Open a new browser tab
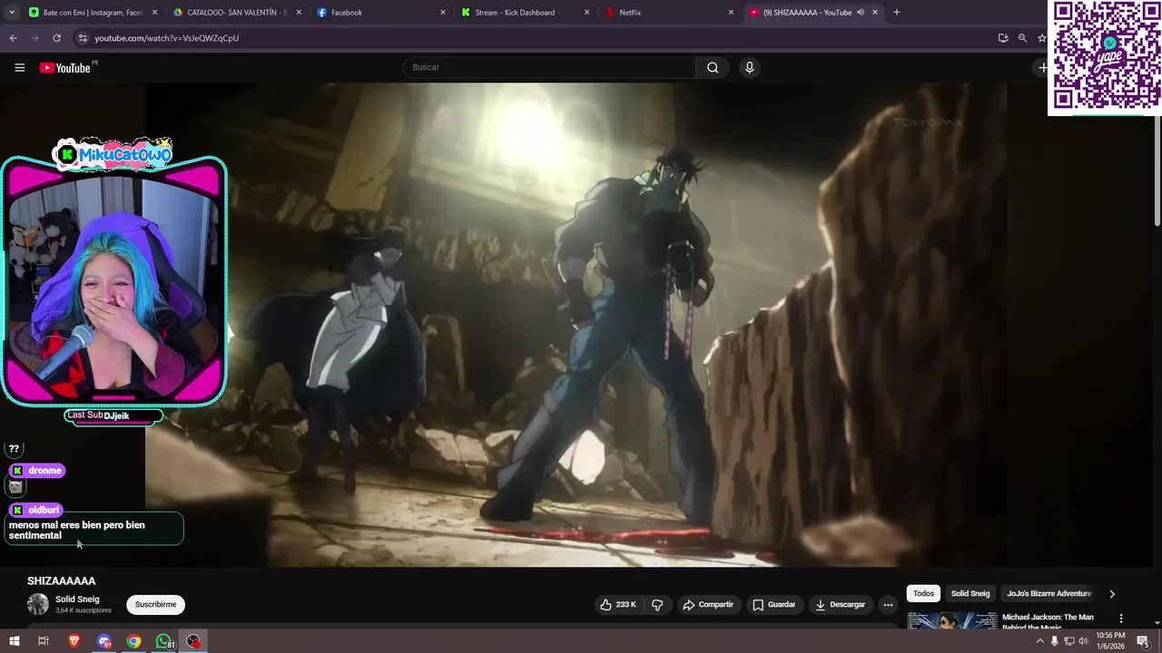 (897, 13)
